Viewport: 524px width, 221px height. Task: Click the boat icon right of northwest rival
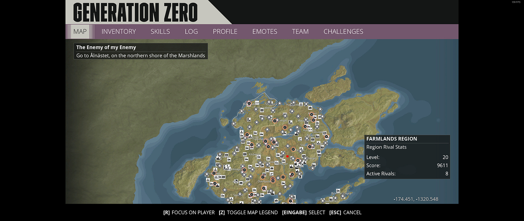click(x=257, y=103)
